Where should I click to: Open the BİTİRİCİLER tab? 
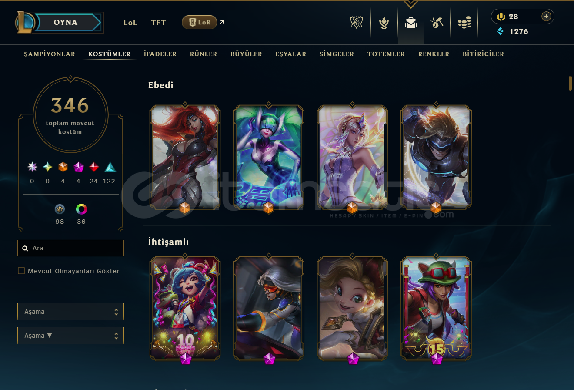483,54
